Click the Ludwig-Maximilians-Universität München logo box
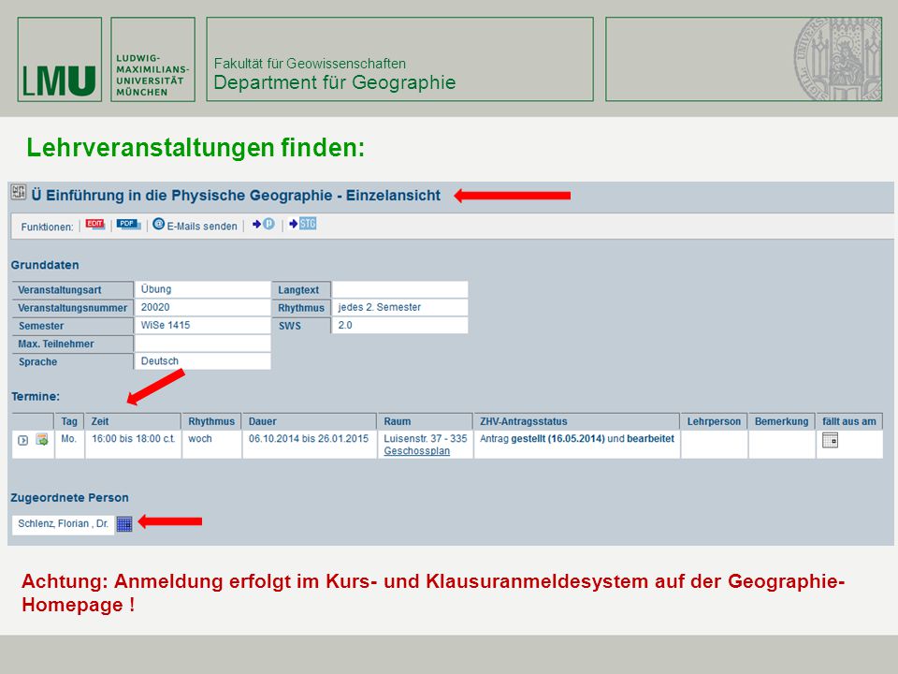 [x=152, y=60]
